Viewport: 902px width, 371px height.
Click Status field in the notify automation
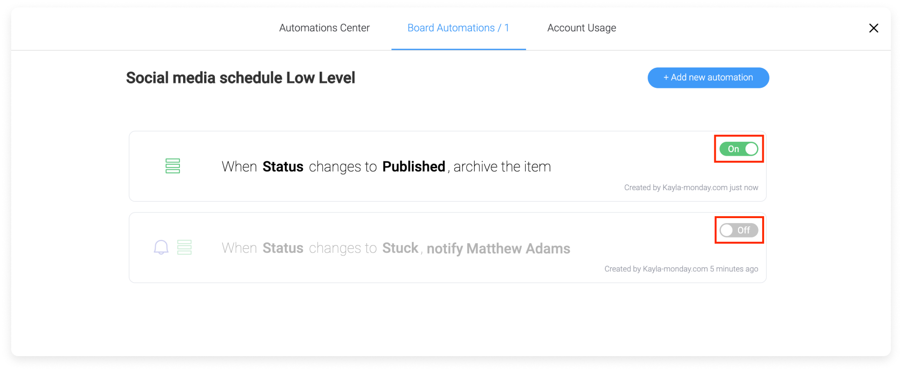pos(283,248)
